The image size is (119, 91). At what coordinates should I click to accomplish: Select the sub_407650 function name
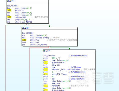pos(21,17)
